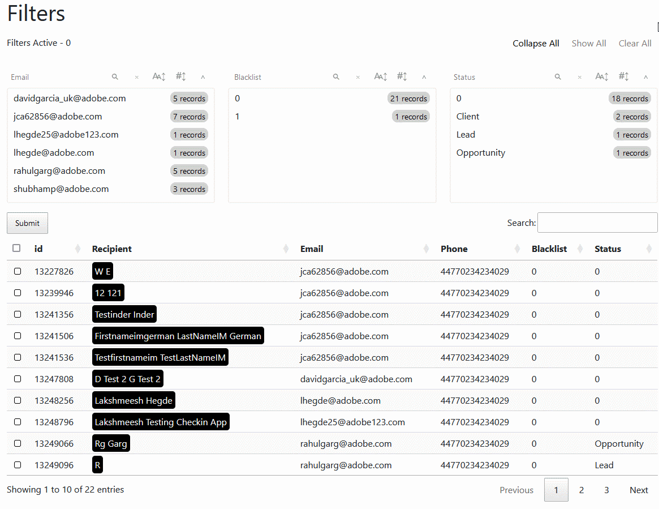Select rahulgarg@adobe.com in Email filter list
The height and width of the screenshot is (509, 659).
tap(110, 171)
